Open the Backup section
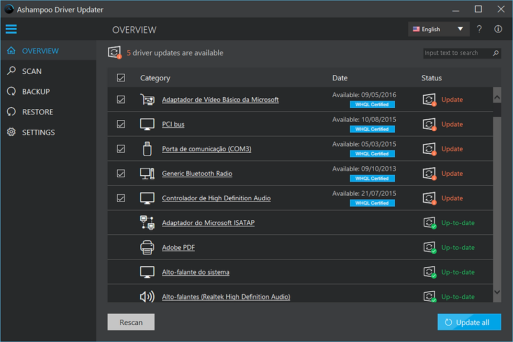513x342 pixels. [48, 92]
